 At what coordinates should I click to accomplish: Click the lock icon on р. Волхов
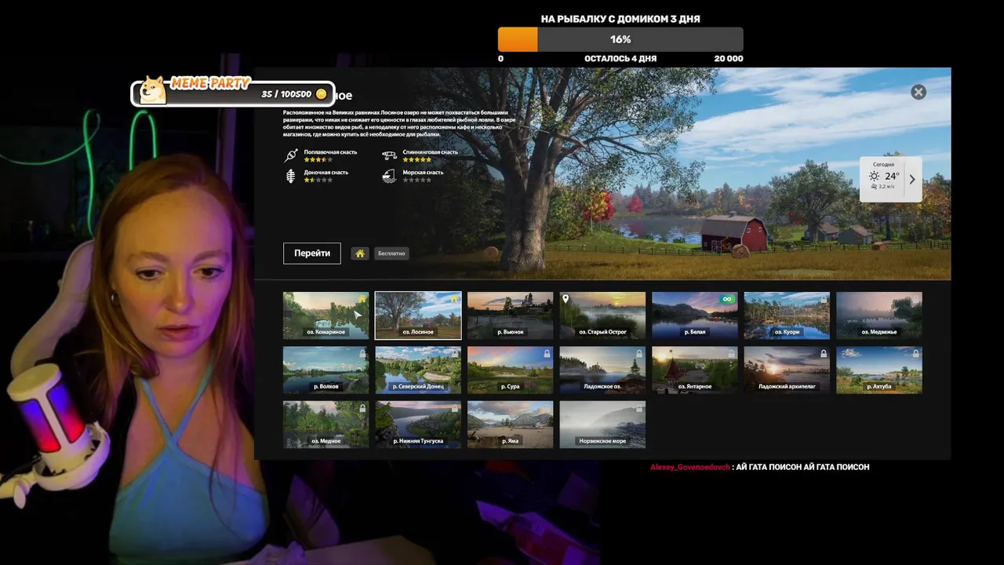tap(362, 354)
